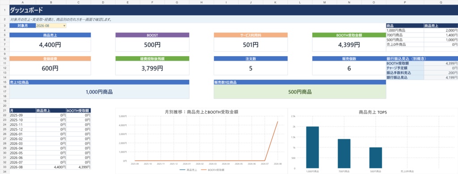458x174 pixels.
Task: Click the 500円商品 bar in bar chart
Action: [x=376, y=158]
